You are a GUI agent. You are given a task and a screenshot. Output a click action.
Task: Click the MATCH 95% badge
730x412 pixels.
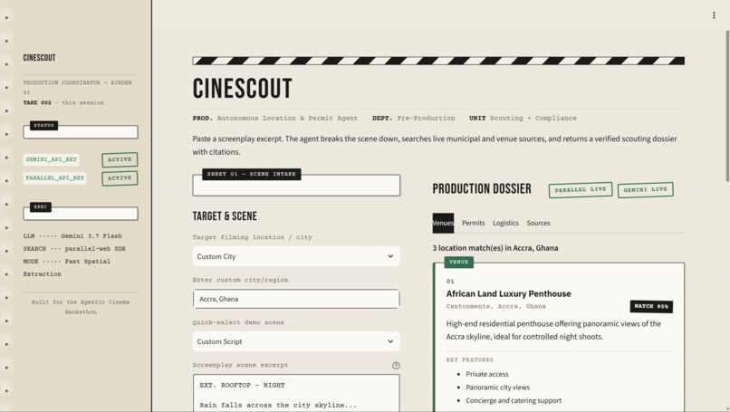pyautogui.click(x=651, y=306)
